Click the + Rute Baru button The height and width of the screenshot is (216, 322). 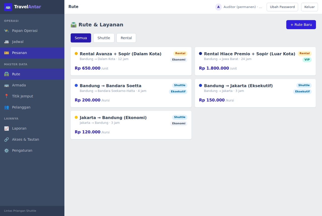pyautogui.click(x=301, y=25)
